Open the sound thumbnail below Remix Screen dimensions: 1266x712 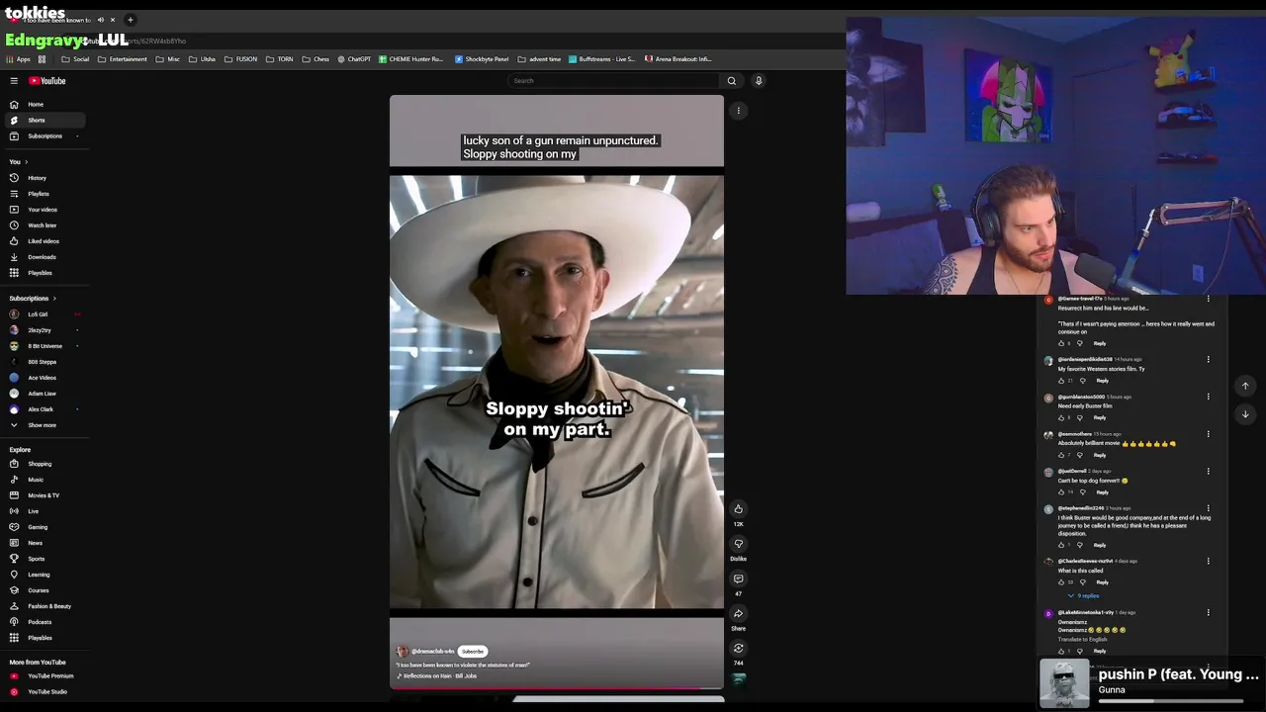pyautogui.click(x=738, y=679)
